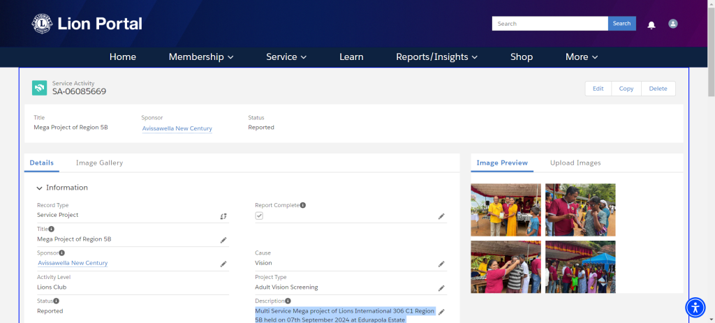
Task: Open the accessibility widget
Action: coord(695,307)
